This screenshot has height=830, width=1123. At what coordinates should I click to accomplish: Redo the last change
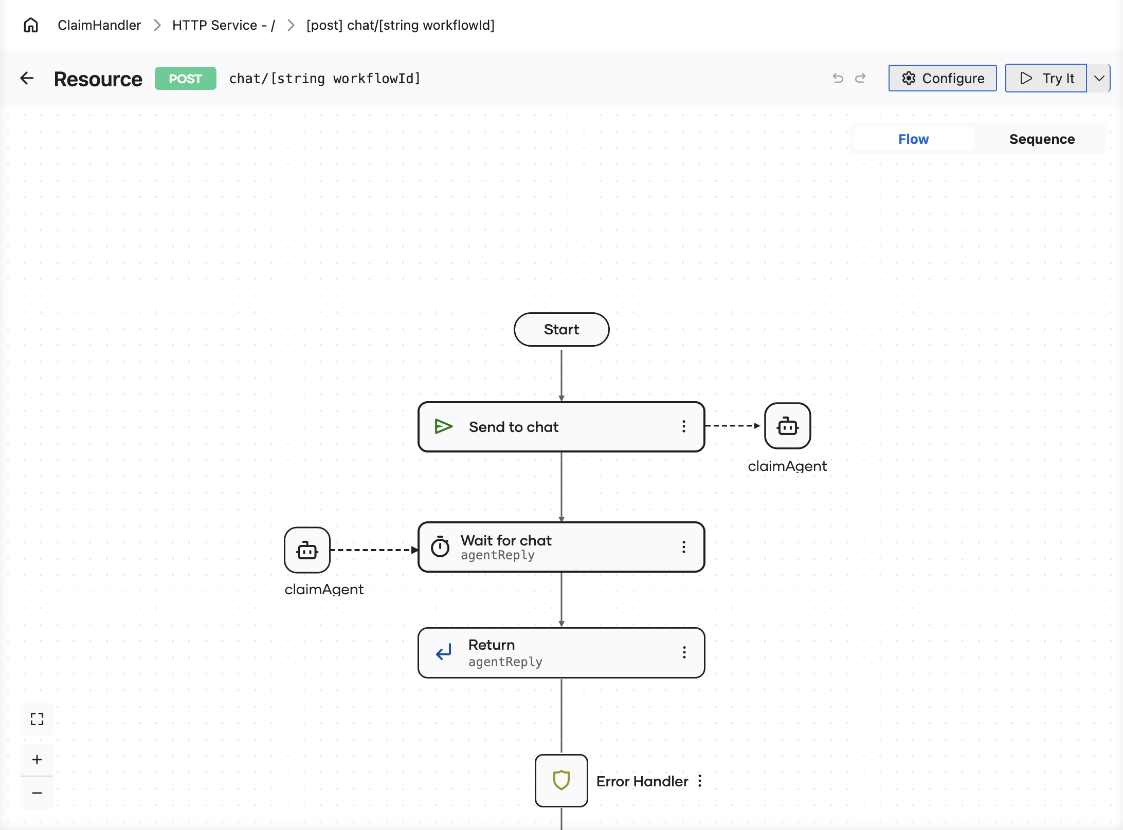860,78
